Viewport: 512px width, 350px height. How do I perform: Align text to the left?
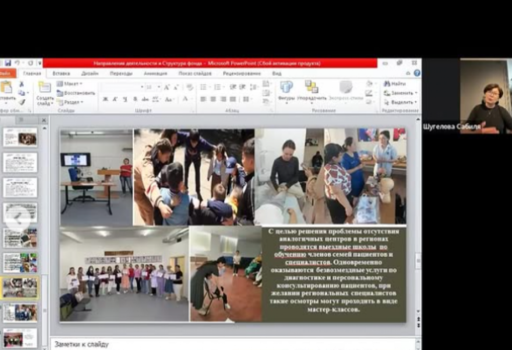click(203, 99)
